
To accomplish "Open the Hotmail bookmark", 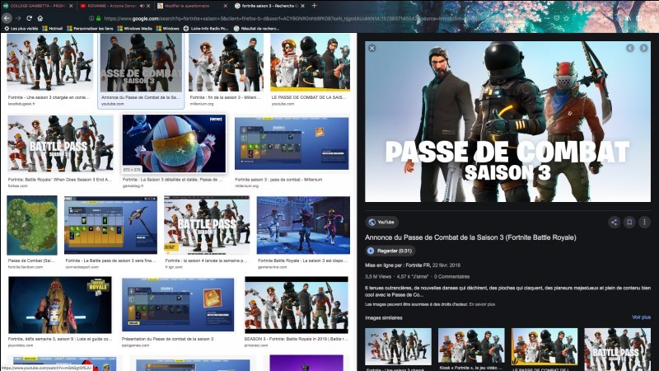I will pyautogui.click(x=53, y=29).
